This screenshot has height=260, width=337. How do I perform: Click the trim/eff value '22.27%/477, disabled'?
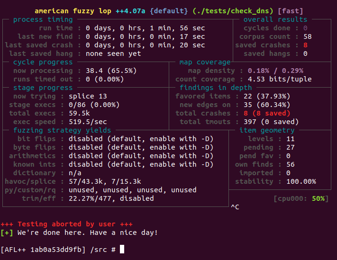pyautogui.click(x=111, y=198)
